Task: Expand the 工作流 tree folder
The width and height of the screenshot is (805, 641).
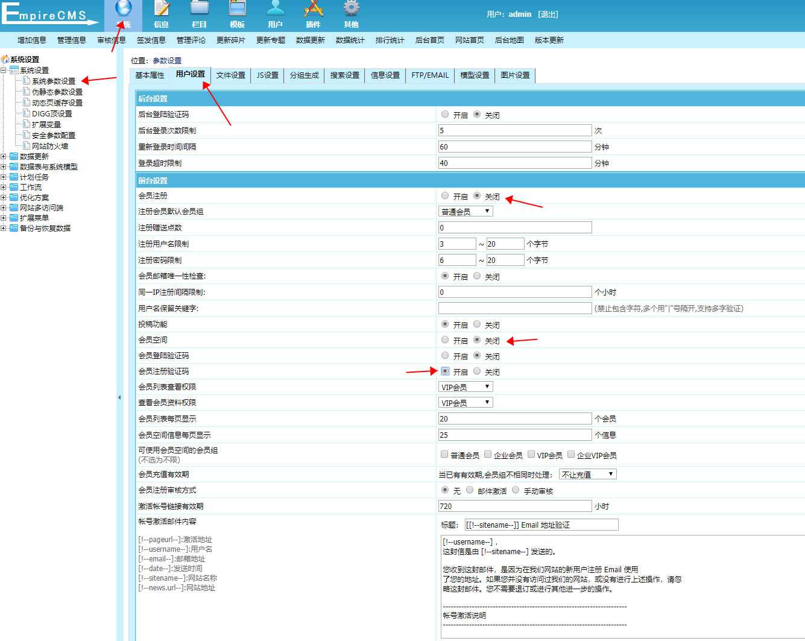Action: 4,188
